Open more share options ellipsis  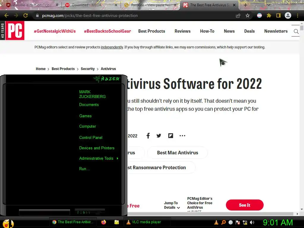point(182,136)
